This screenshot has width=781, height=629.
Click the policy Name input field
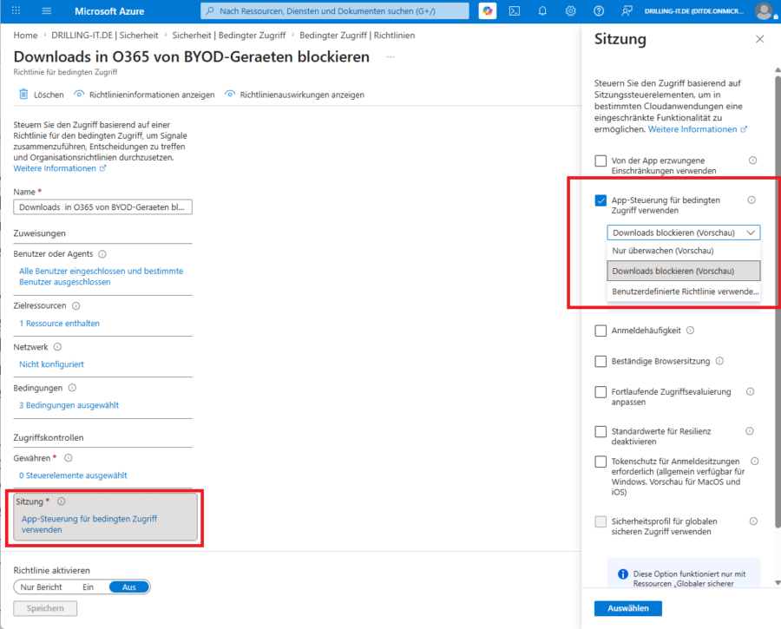coord(102,207)
